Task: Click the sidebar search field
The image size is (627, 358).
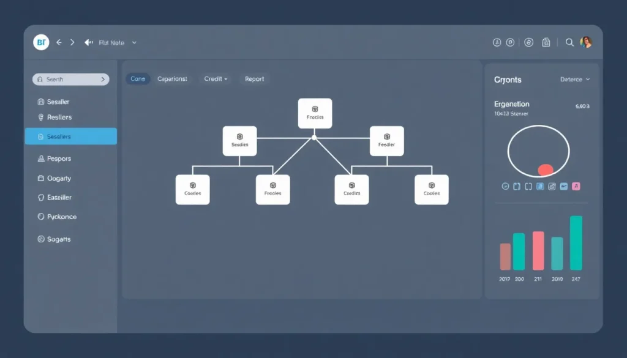Action: tap(70, 80)
